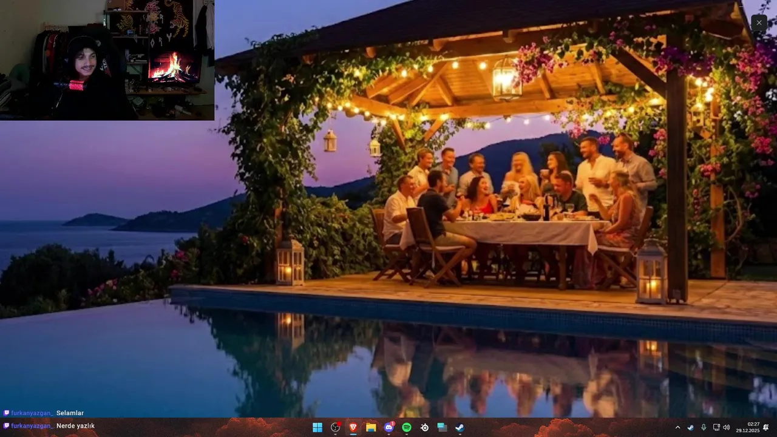777x437 pixels.
Task: Open SteelSeries app in the taskbar
Action: pyautogui.click(x=425, y=427)
